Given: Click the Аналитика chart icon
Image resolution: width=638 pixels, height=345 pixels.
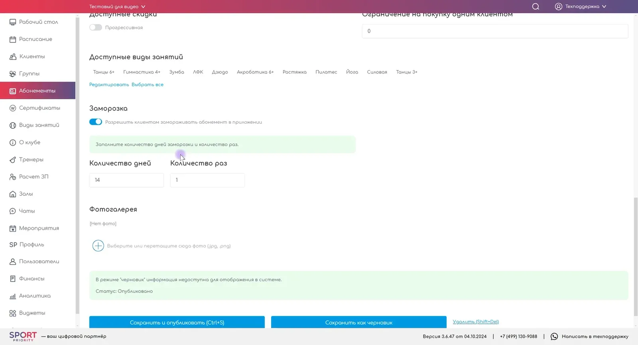Looking at the screenshot, I should [13, 296].
